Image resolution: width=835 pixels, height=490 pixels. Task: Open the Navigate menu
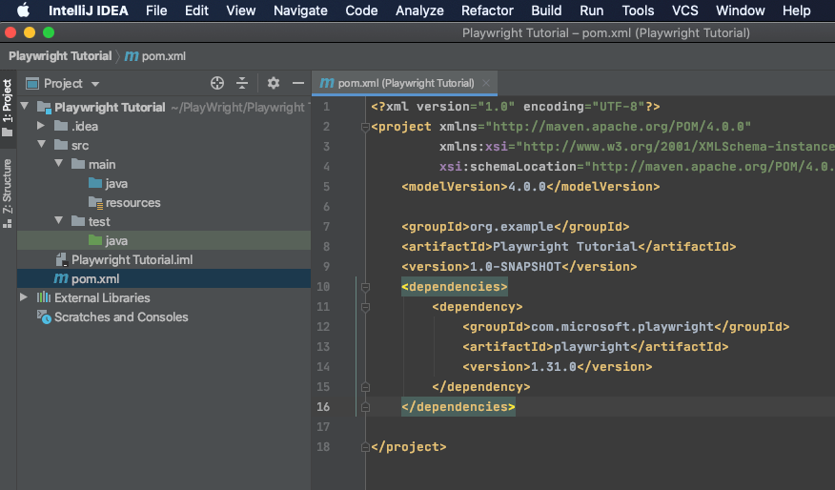(300, 10)
